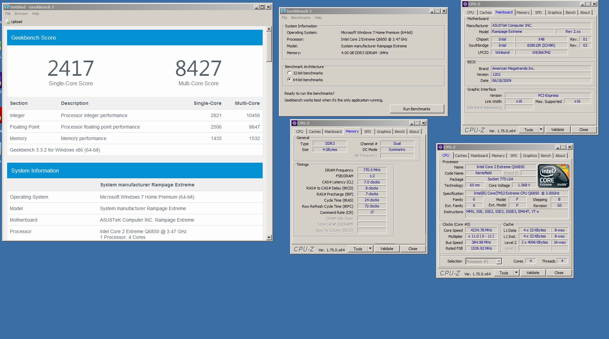Open Caches tab in CPU-Z CPU window

pos(461,156)
